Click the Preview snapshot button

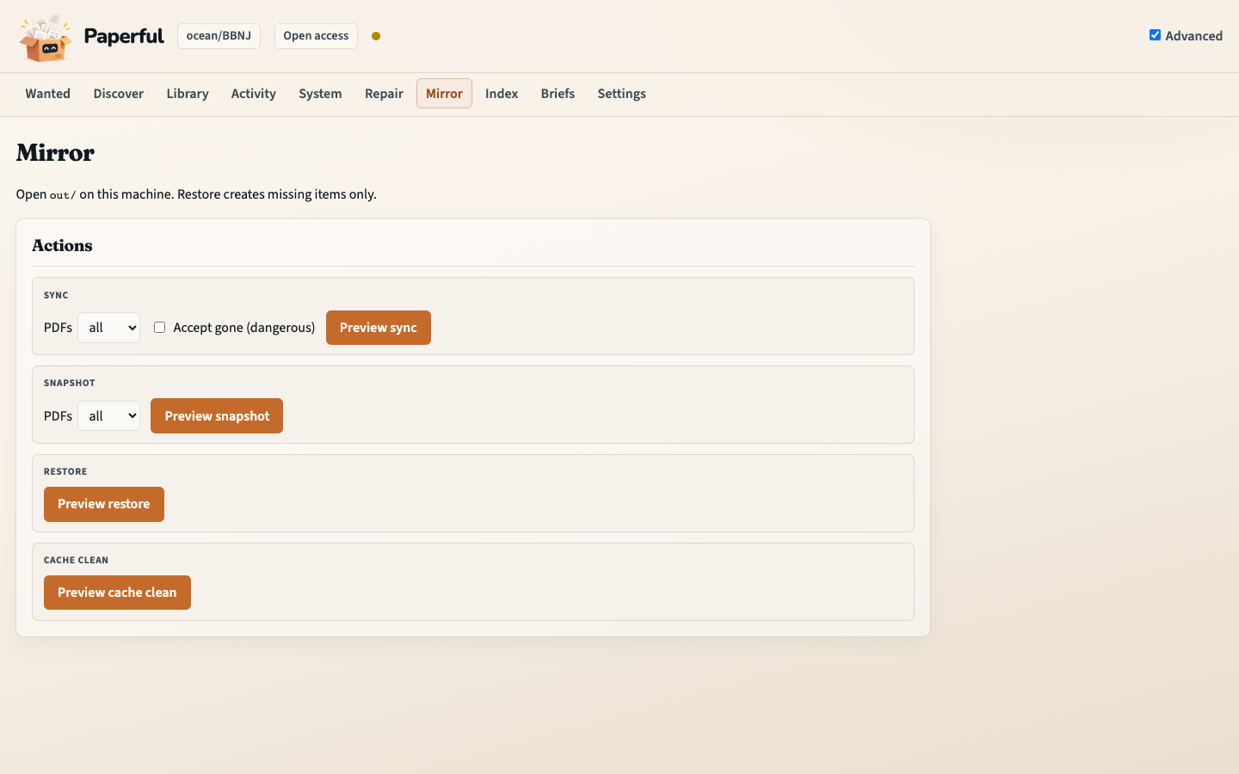(217, 416)
